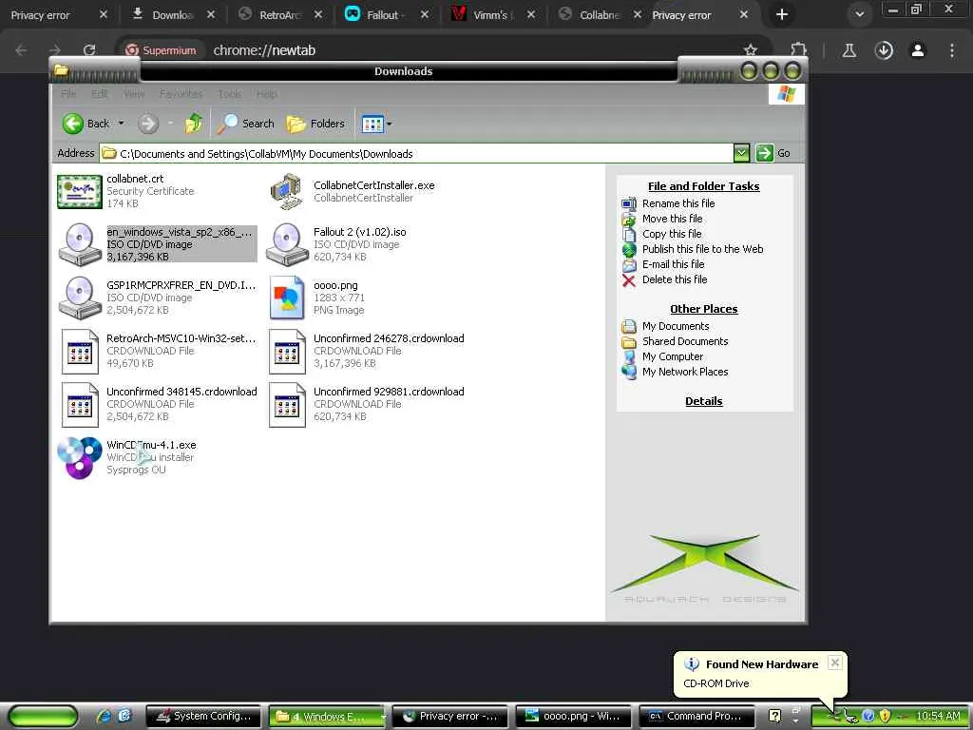Click Move this file
This screenshot has width=973, height=730.
[x=672, y=219]
